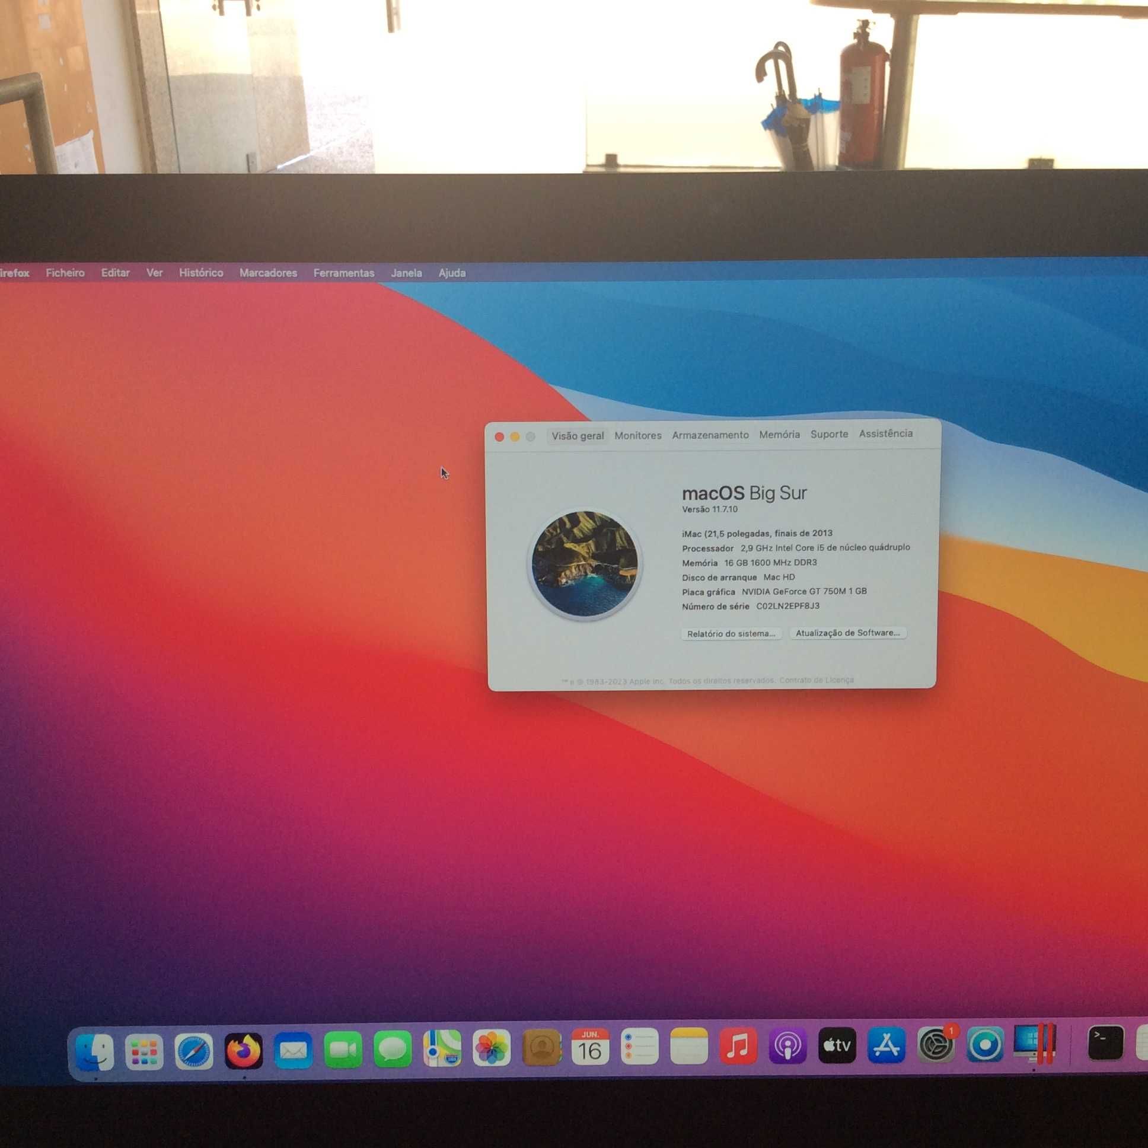Select the Visão geral tab

[x=578, y=436]
